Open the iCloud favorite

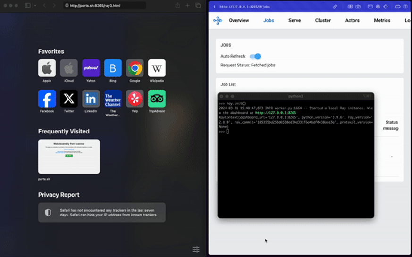point(69,68)
